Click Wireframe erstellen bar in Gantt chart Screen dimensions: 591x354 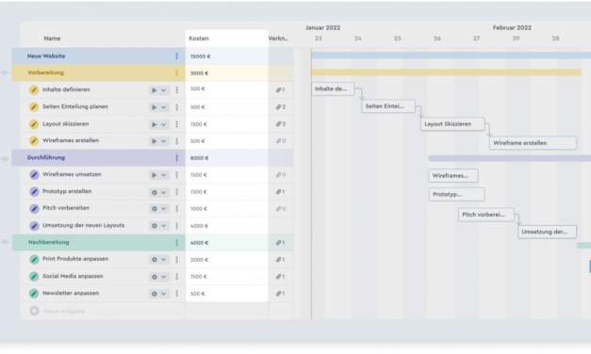(x=533, y=143)
